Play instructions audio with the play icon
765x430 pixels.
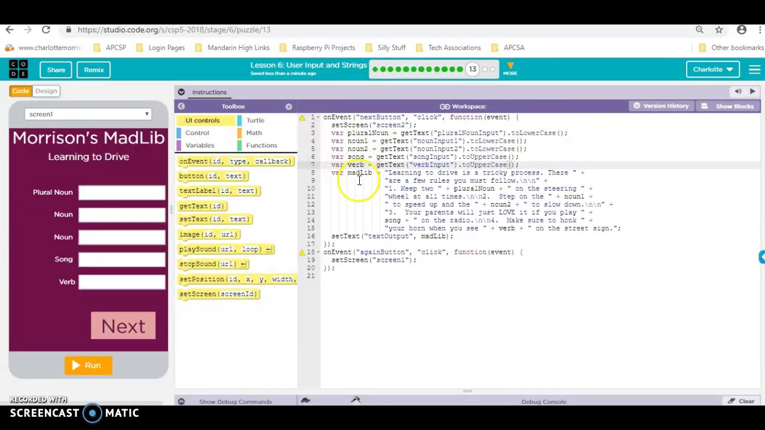[x=752, y=91]
